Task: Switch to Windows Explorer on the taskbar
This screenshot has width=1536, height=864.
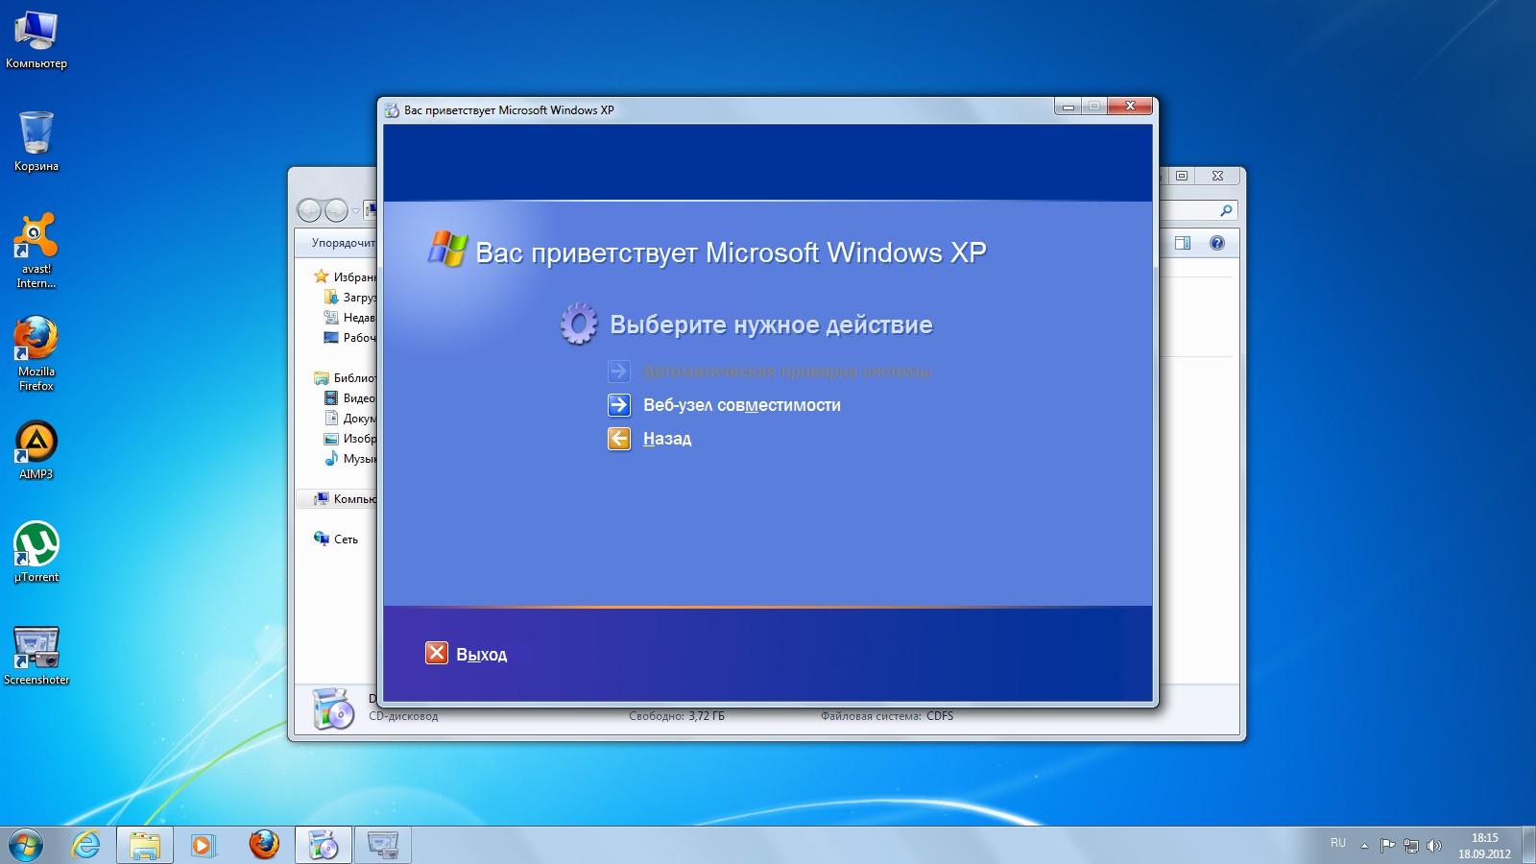Action: pos(145,845)
